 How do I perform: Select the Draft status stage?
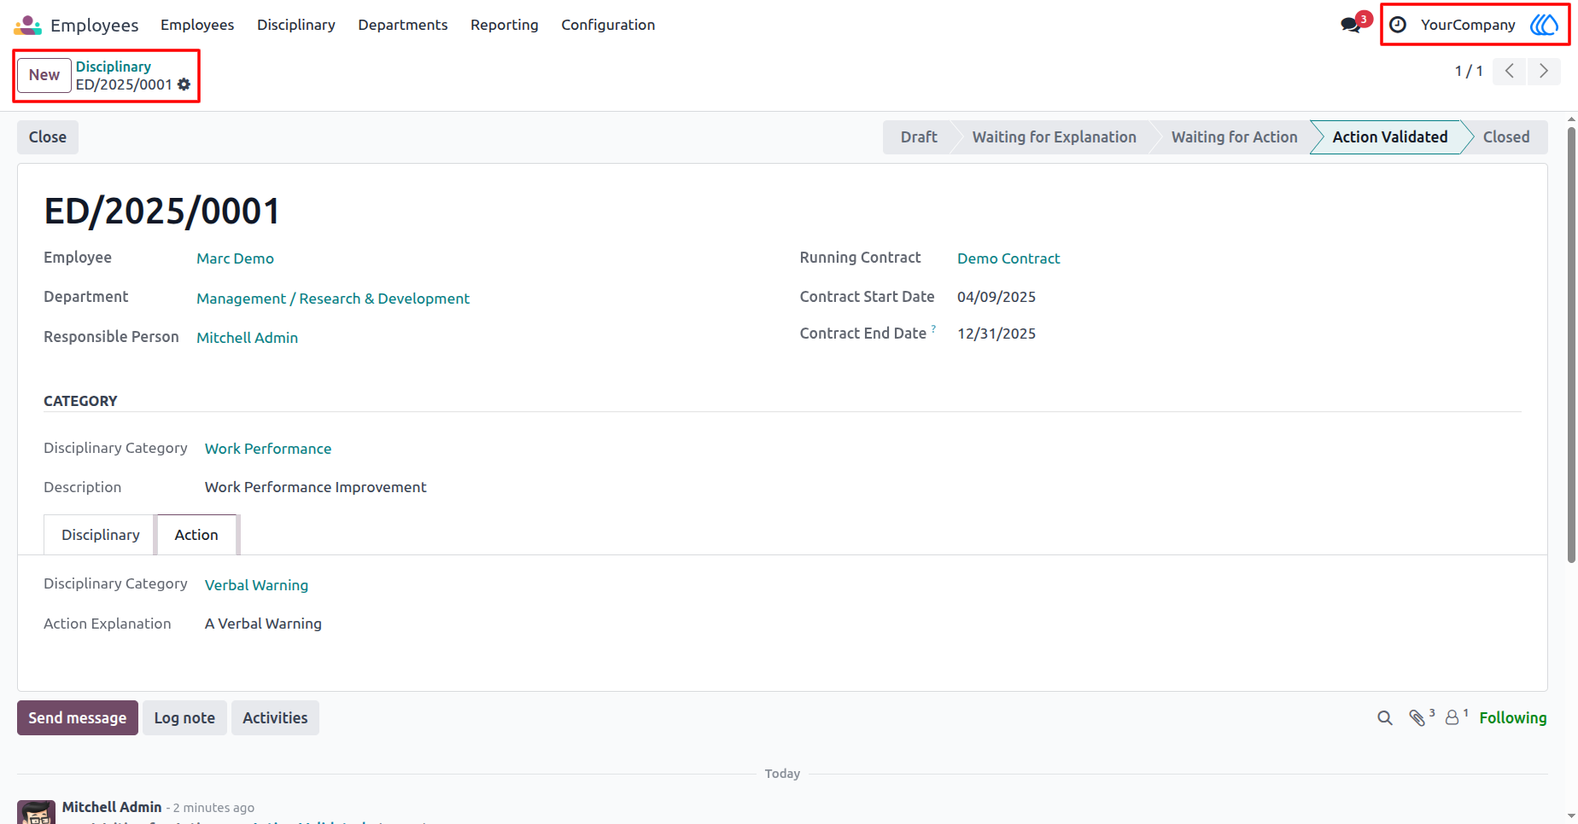pyautogui.click(x=919, y=137)
